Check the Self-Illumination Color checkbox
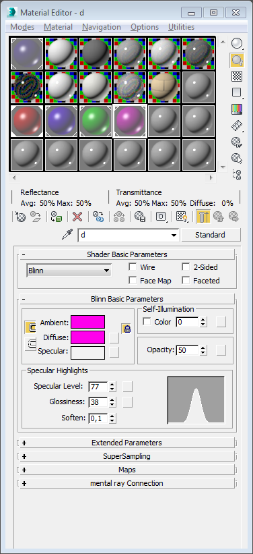 pos(147,322)
